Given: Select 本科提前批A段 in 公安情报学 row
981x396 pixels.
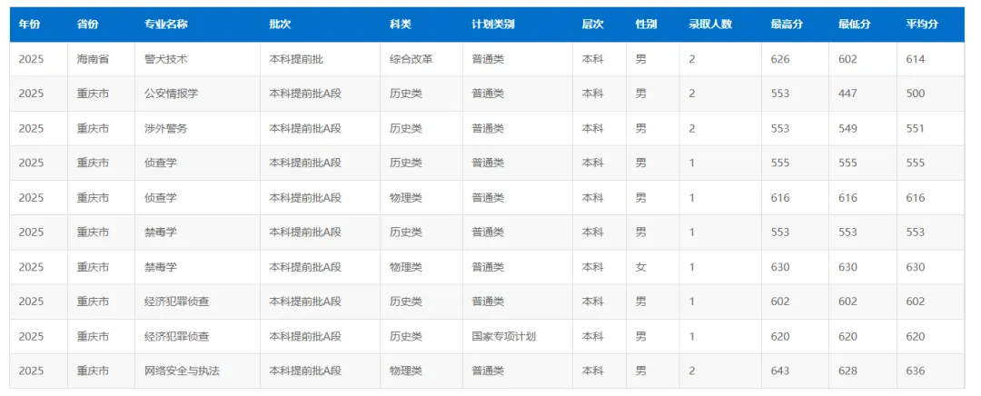Looking at the screenshot, I should coord(305,94).
